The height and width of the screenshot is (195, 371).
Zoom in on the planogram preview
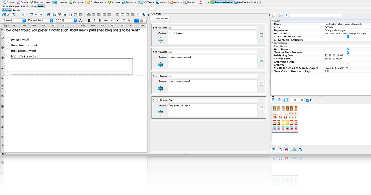(x=274, y=100)
